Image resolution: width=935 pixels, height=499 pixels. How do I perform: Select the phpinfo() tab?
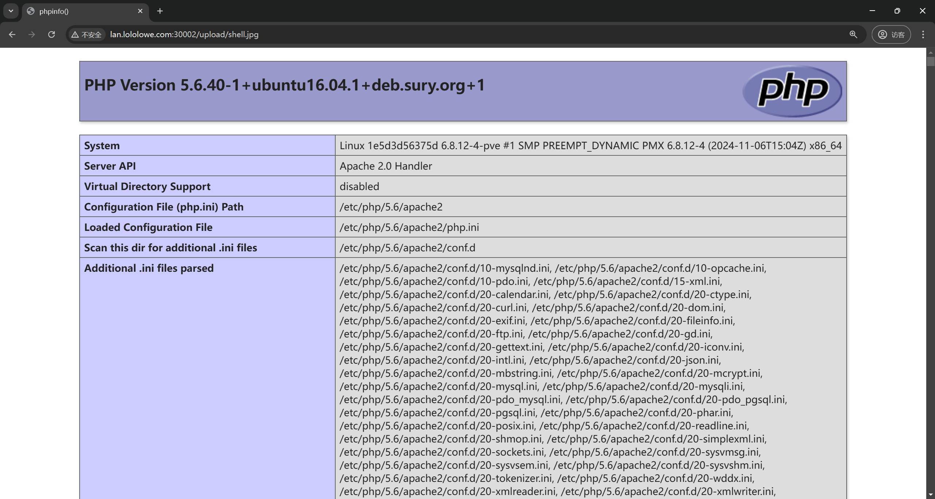tap(73, 11)
